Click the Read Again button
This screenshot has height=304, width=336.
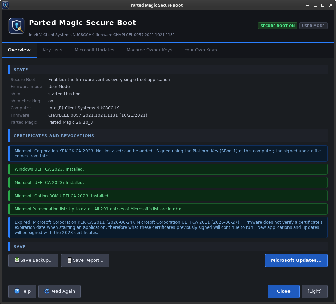click(60, 291)
